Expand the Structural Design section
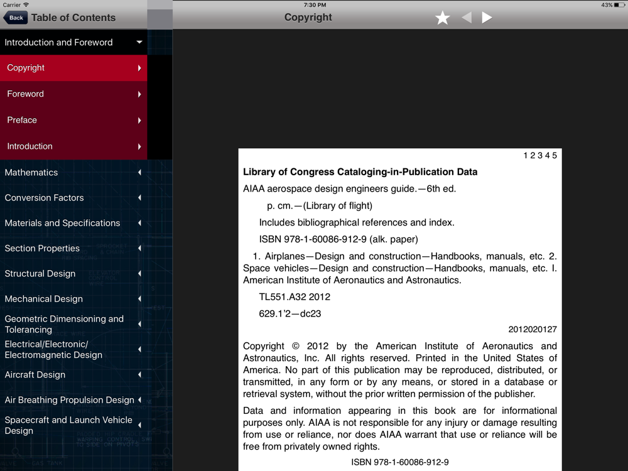The width and height of the screenshot is (628, 471). pyautogui.click(x=73, y=273)
